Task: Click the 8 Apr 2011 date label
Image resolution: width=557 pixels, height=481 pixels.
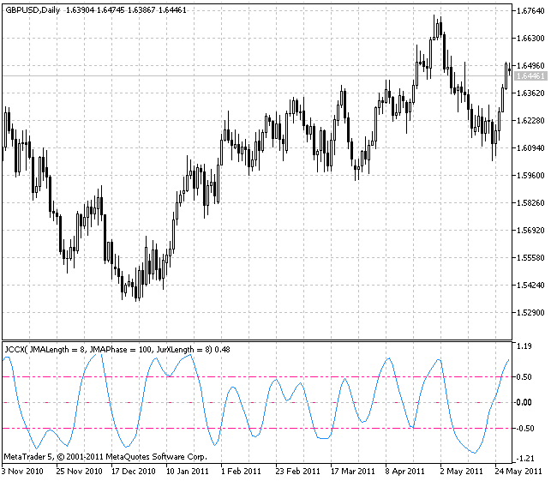Action: [x=405, y=472]
